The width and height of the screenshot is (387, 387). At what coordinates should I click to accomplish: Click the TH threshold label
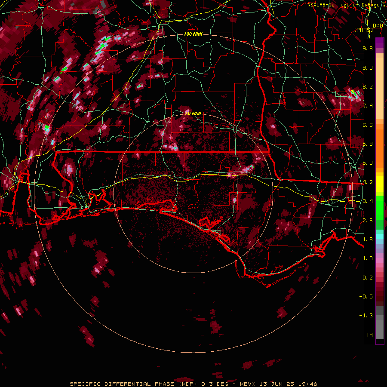click(369, 335)
